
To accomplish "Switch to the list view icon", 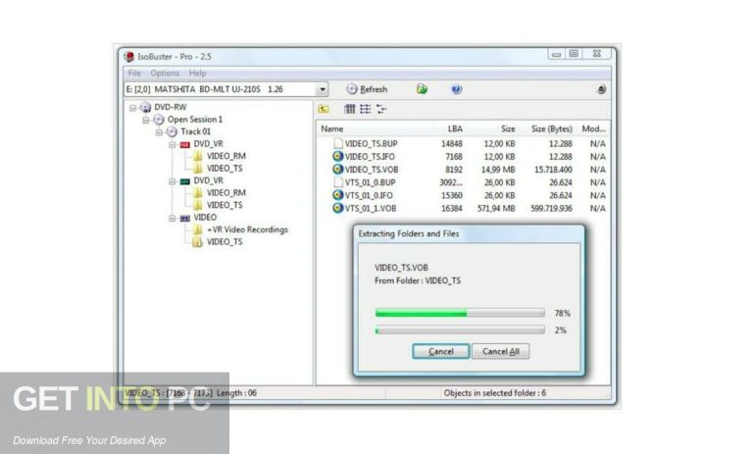I will [366, 109].
